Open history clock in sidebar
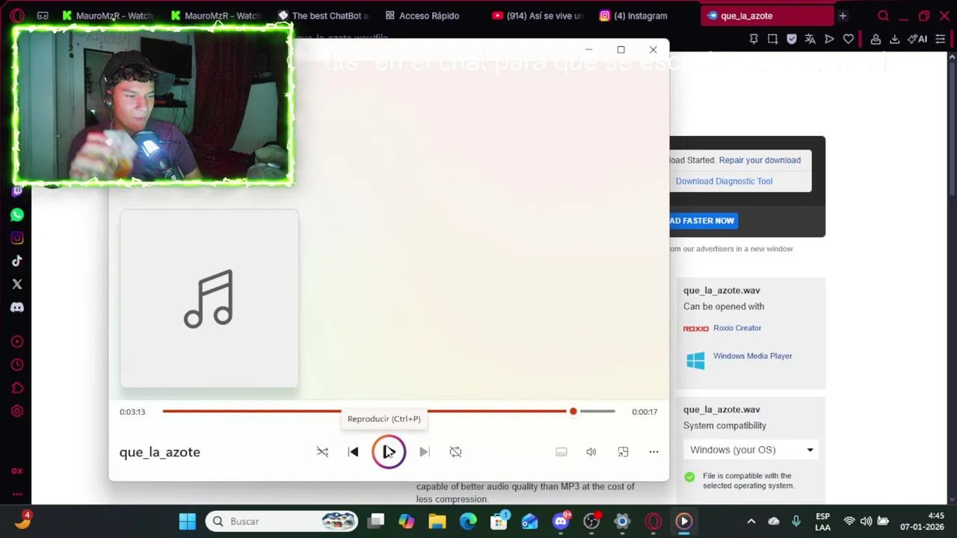Screen dimensions: 957x538 click(x=17, y=365)
